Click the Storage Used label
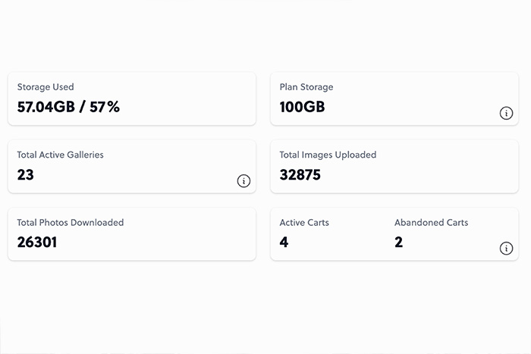Viewport: 531px width, 354px height. (x=46, y=87)
